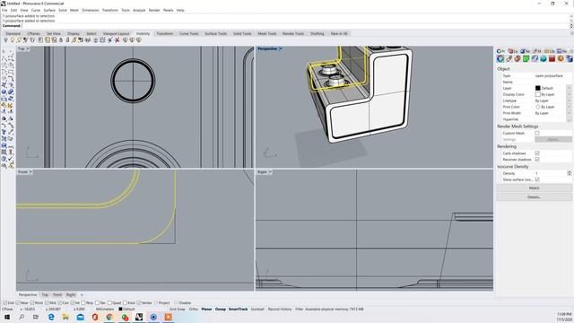Toggle the Cen osnap checkbox

[x=59, y=303]
